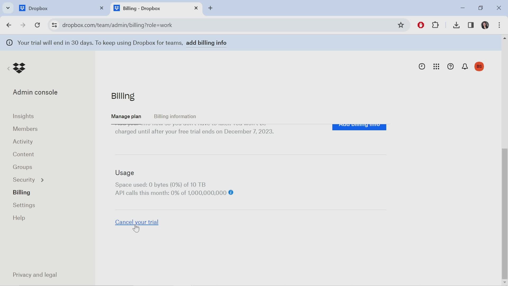The image size is (508, 286).
Task: Click Groups in the admin sidebar
Action: [22, 167]
